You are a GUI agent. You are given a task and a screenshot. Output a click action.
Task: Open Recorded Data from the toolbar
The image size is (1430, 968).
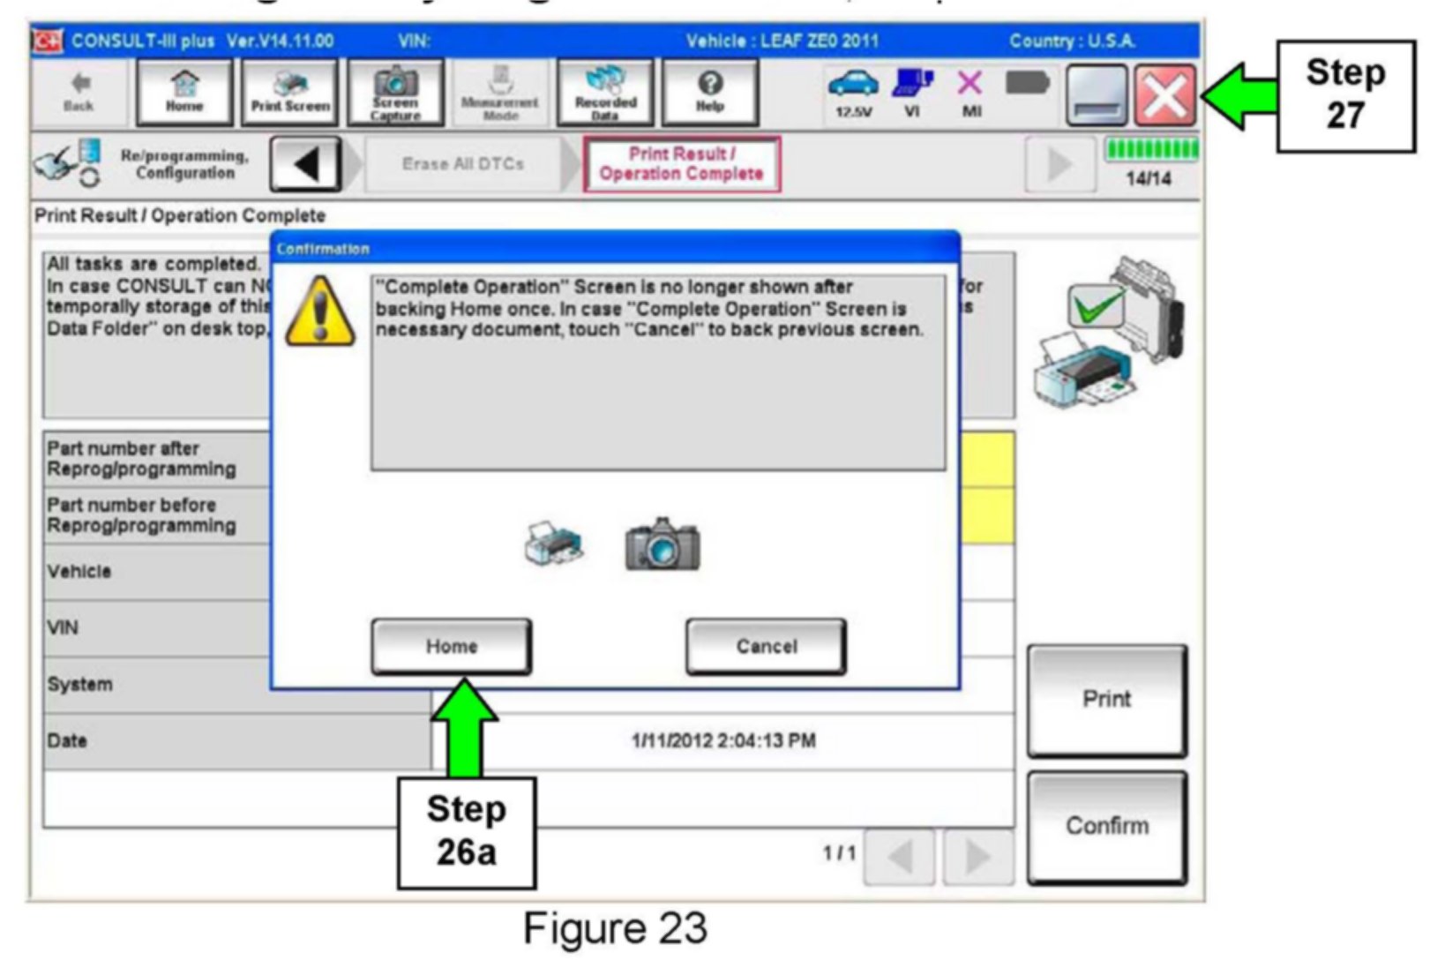[x=605, y=93]
